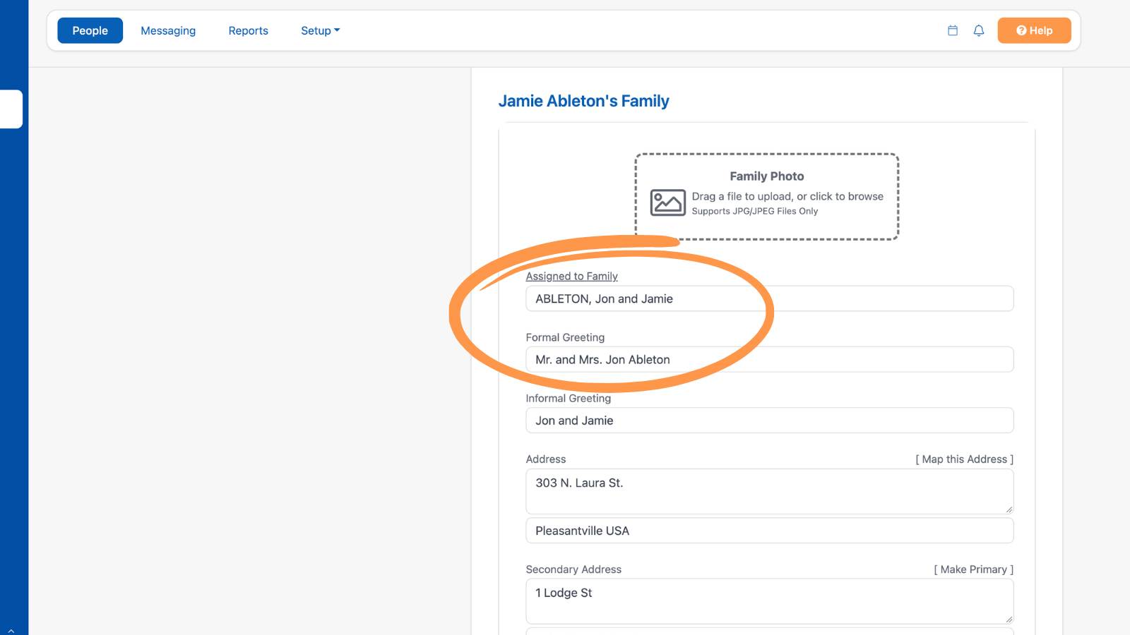
Task: Open the notifications bell
Action: click(979, 30)
